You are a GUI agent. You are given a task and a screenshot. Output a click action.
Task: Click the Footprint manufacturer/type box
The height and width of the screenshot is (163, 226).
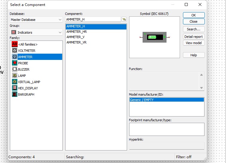[167, 129]
